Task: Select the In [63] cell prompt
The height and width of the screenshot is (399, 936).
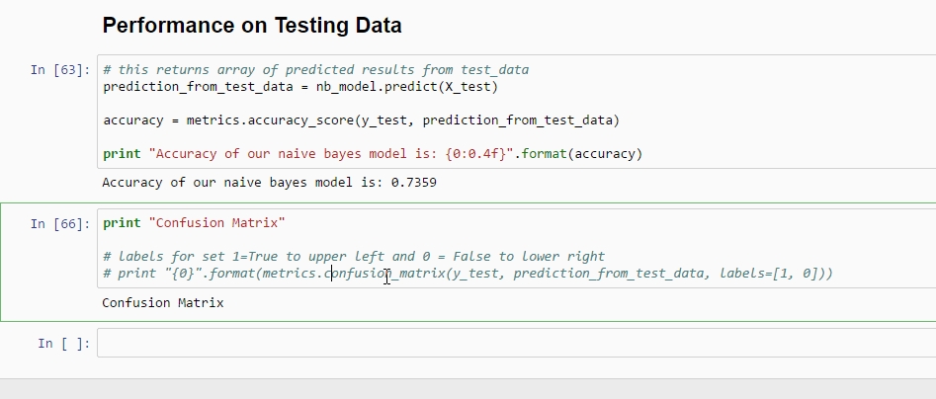Action: [x=60, y=70]
